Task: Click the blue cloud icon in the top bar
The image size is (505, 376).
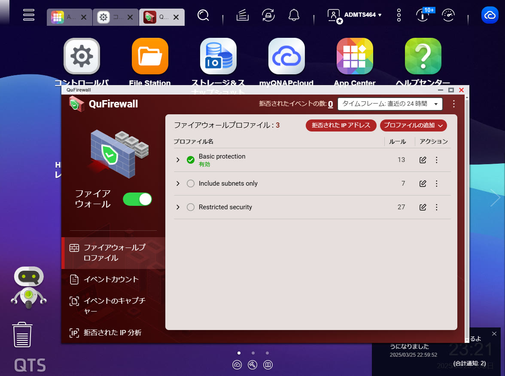Action: [x=490, y=15]
